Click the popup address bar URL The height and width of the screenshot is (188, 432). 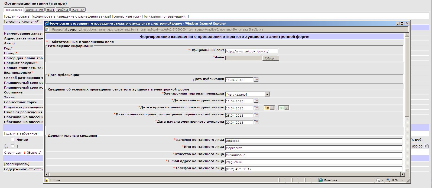click(x=157, y=29)
